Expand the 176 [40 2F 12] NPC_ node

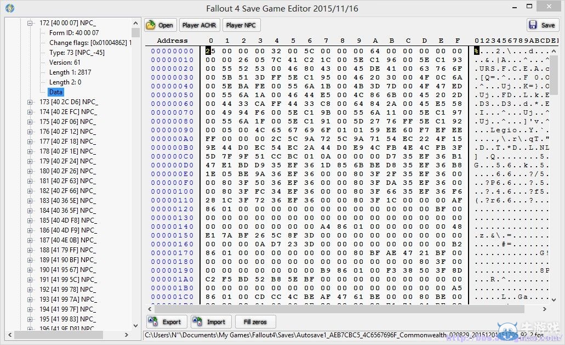pos(30,132)
